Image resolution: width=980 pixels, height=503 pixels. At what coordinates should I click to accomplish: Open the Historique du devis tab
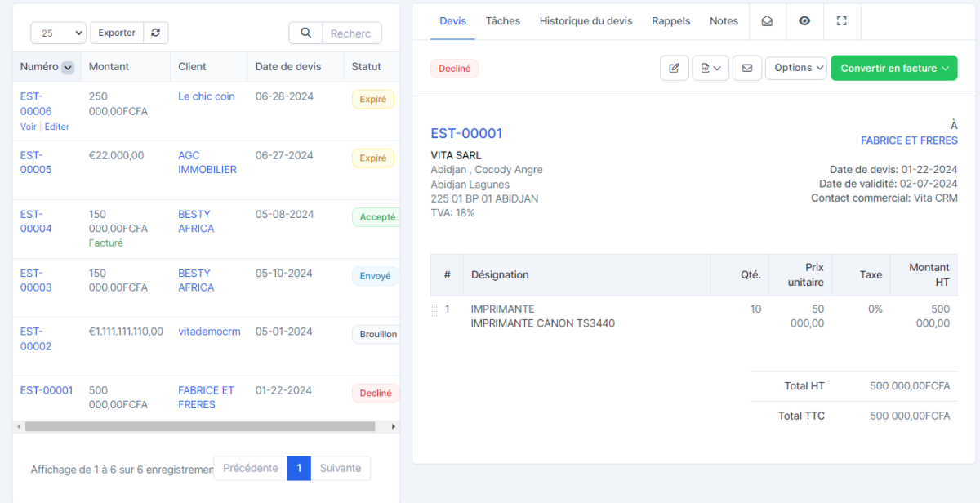click(586, 21)
